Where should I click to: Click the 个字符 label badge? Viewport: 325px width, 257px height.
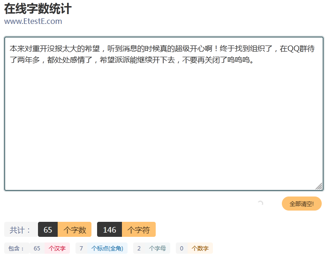click(x=139, y=229)
